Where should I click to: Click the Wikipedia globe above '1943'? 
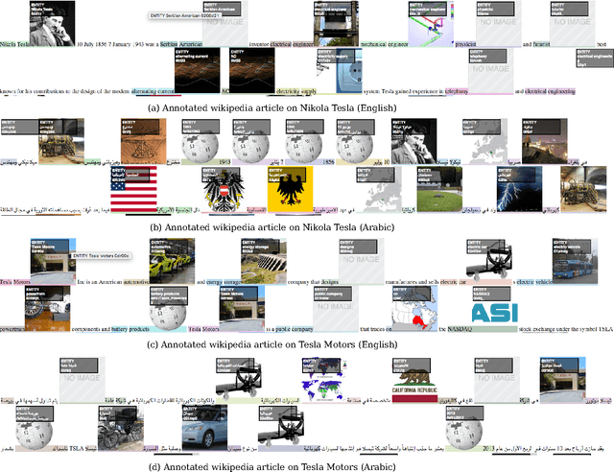point(201,141)
